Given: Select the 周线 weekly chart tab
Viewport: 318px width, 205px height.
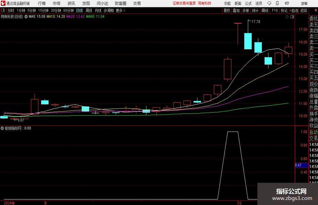Looking at the screenshot, I should 89,10.
